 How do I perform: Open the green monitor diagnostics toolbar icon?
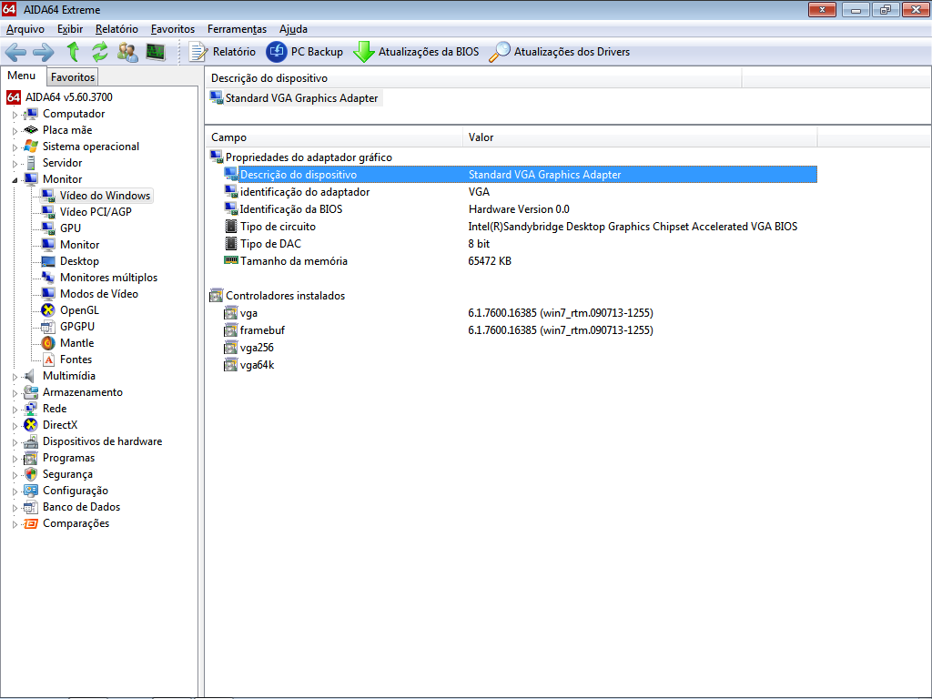[156, 52]
